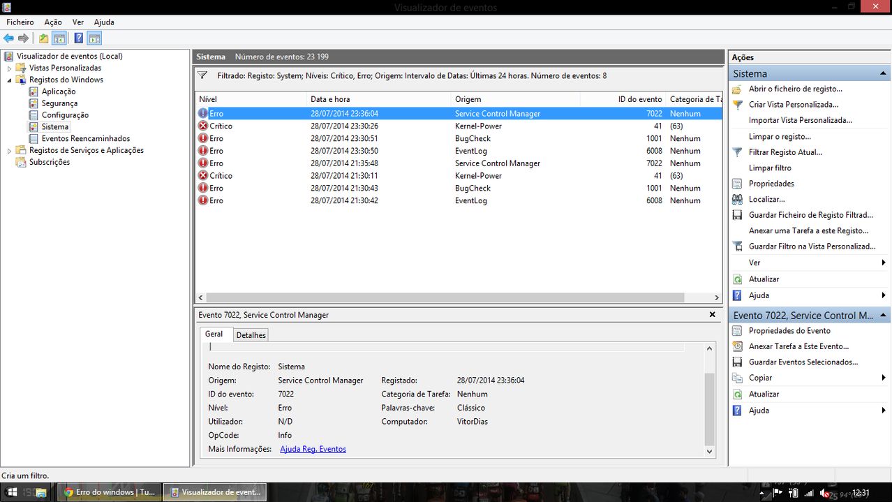Click the Guardar Eventos Selecionados disk icon
Screen dimensions: 892x502
click(x=737, y=362)
